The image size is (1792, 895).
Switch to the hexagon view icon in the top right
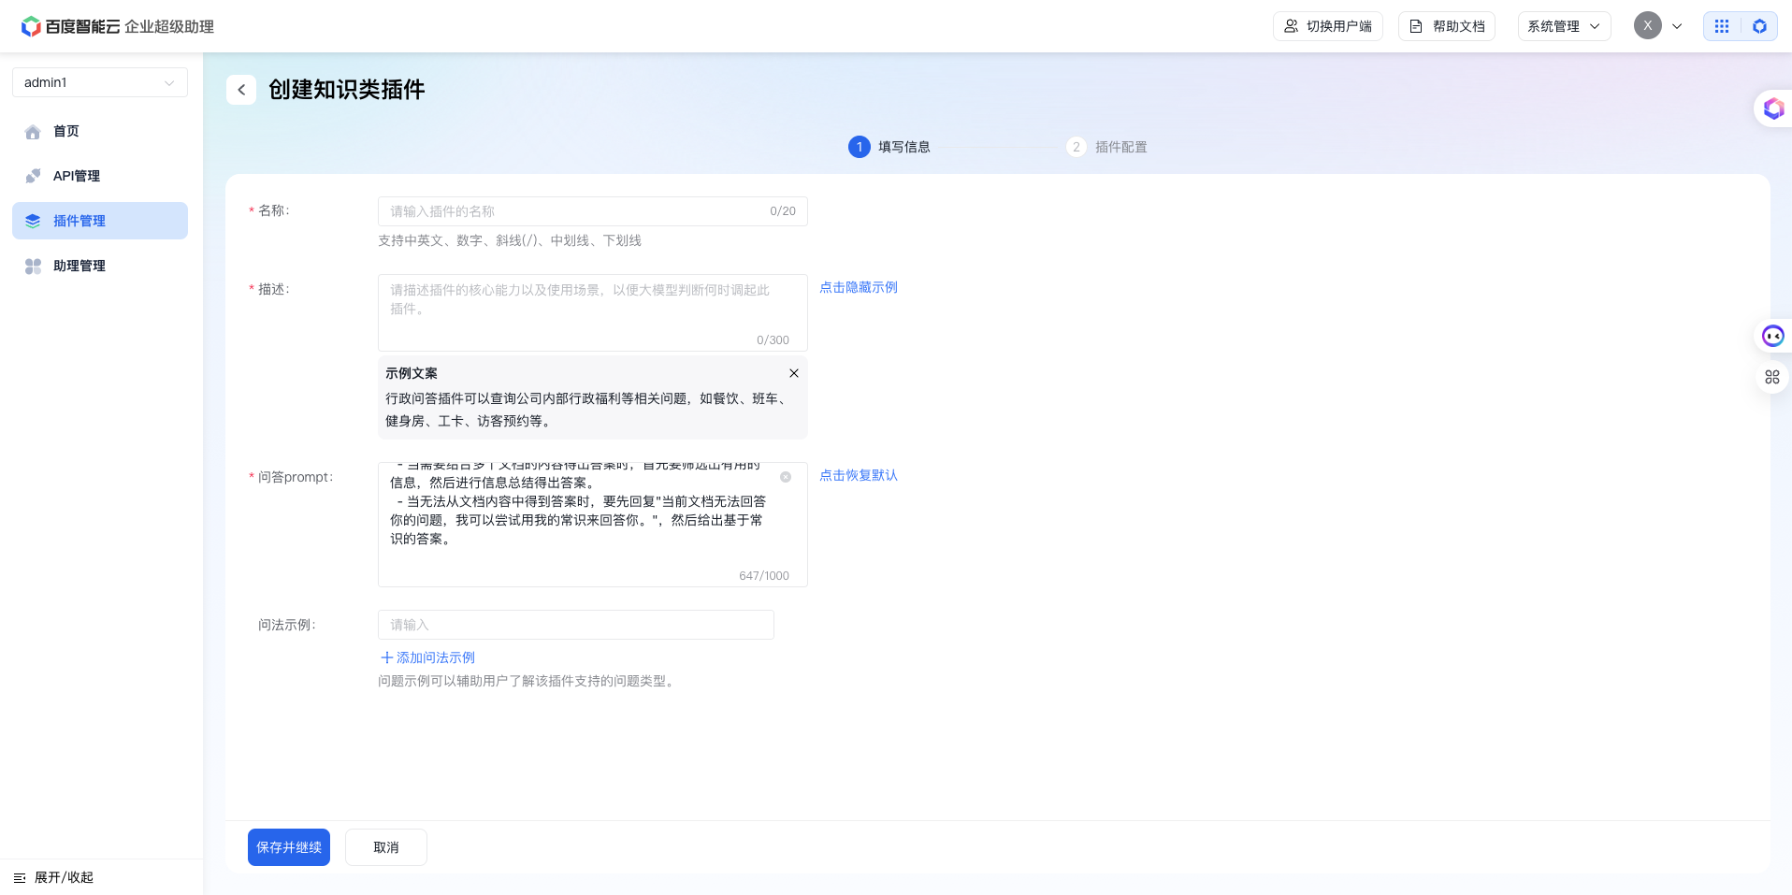(x=1759, y=26)
